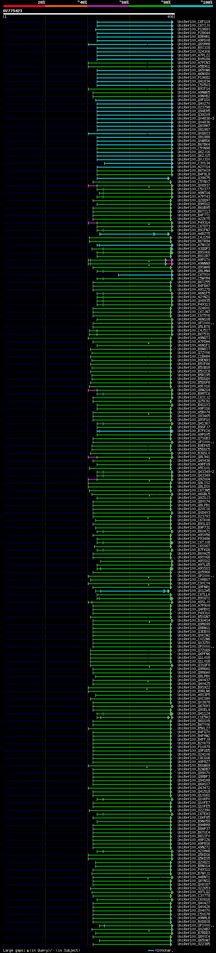Screen dimensions: 216x953
Task: Click the cyan alignment bar for UniRef100_C6T9I0
Action: 145,275
